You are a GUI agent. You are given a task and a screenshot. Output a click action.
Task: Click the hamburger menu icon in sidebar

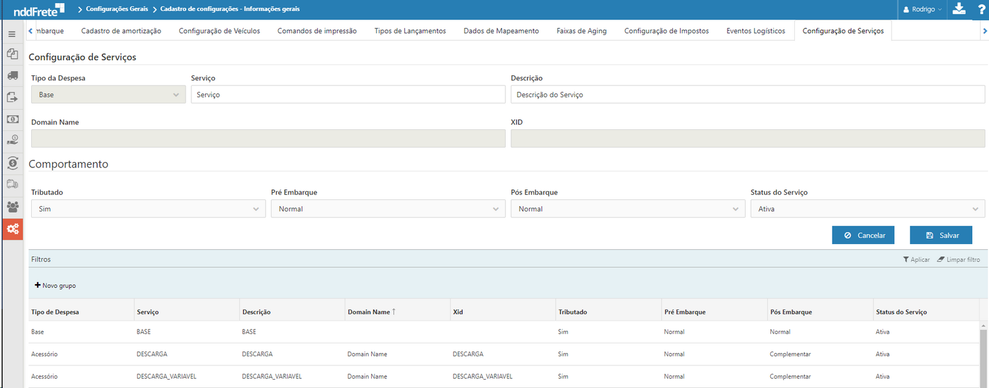click(12, 34)
